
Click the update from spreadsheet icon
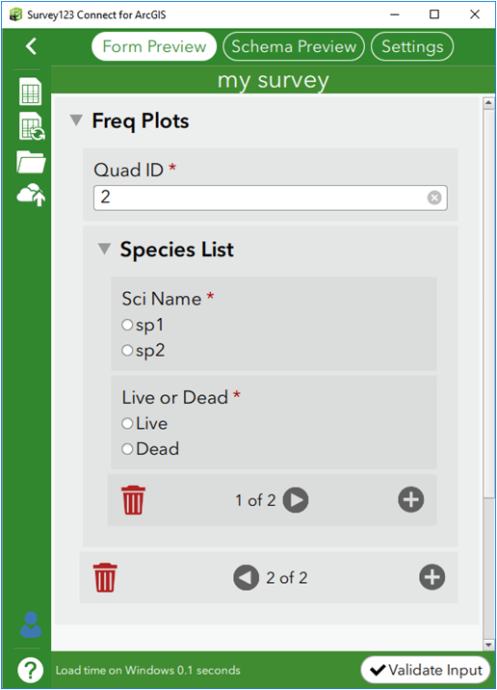tap(31, 126)
